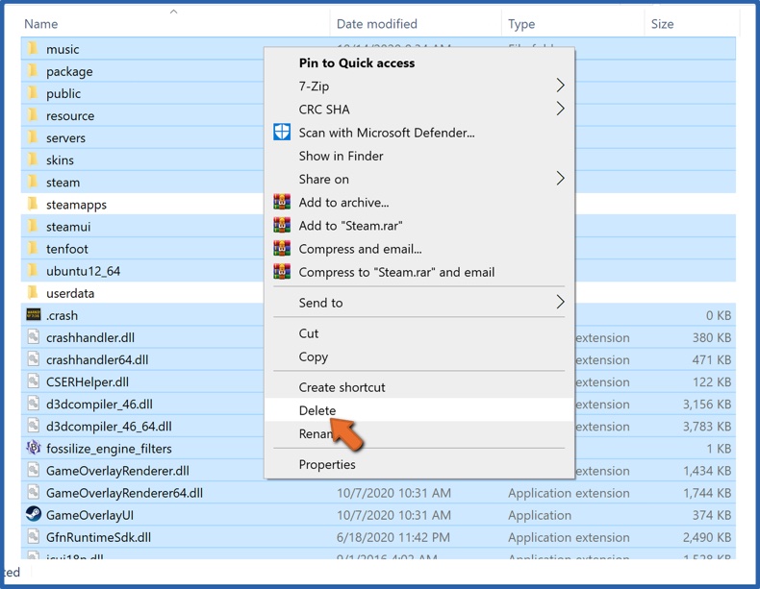The height and width of the screenshot is (589, 760).
Task: Sort by Date modified column header
Action: pos(376,24)
